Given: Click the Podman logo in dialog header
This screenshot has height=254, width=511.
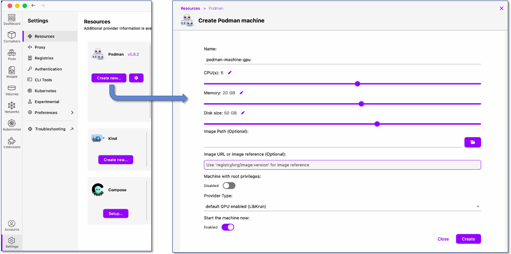Looking at the screenshot, I should (x=188, y=20).
